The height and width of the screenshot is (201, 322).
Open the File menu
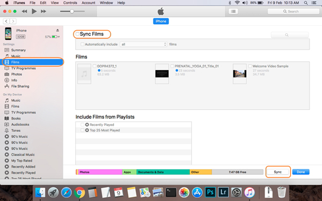point(32,3)
